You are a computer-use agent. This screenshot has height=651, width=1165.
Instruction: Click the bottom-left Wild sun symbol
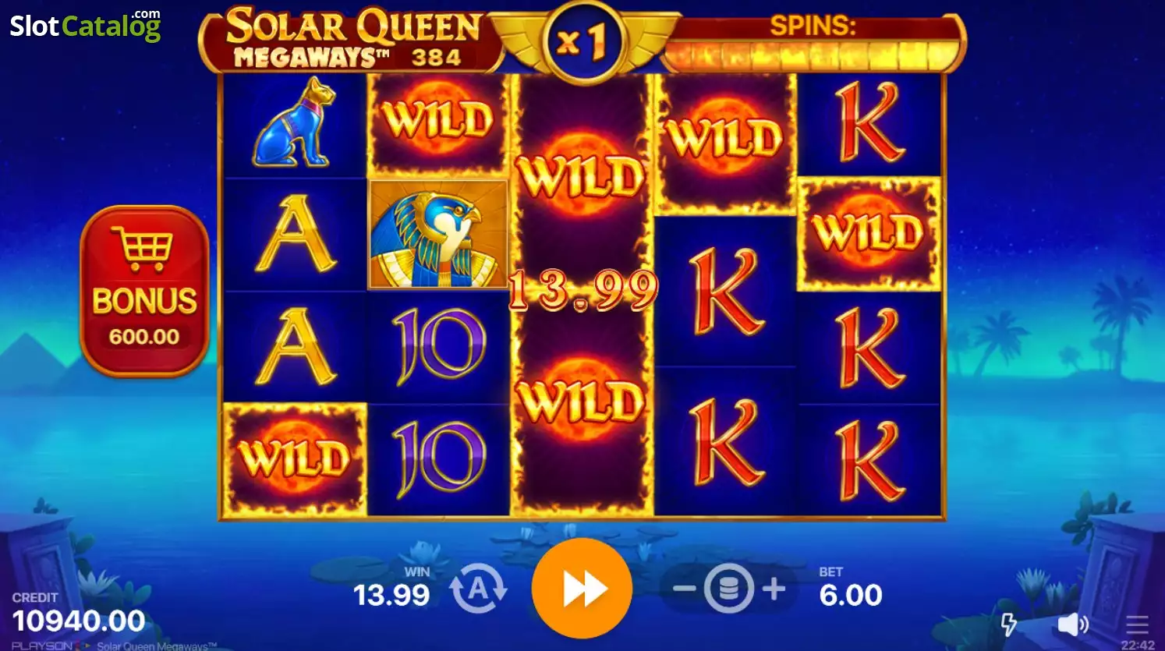[x=295, y=458]
